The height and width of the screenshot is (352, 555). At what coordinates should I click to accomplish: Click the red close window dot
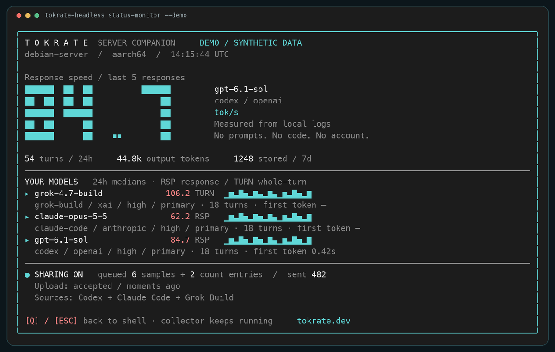(x=19, y=16)
